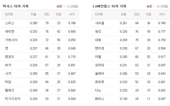The width and height of the screenshot is (170, 106).
Task: Select batter 가르시아
Action: point(11,40)
